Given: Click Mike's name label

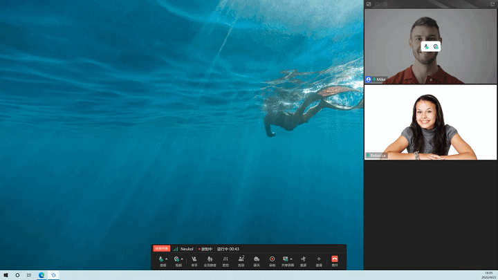Looking at the screenshot, I should coord(381,80).
